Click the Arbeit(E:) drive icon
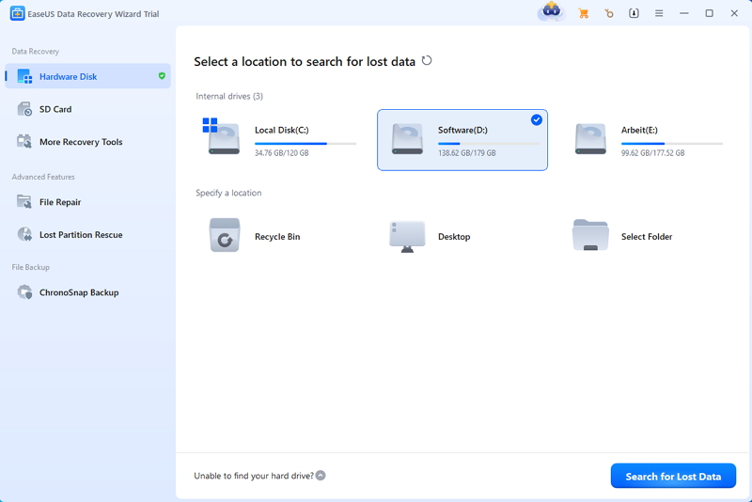Screen dimensions: 752x502 (x=590, y=139)
